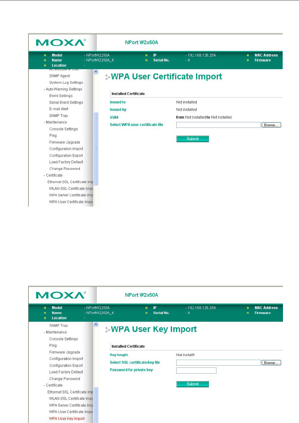Open System Log Settings
This screenshot has width=299, height=423.
66,82
